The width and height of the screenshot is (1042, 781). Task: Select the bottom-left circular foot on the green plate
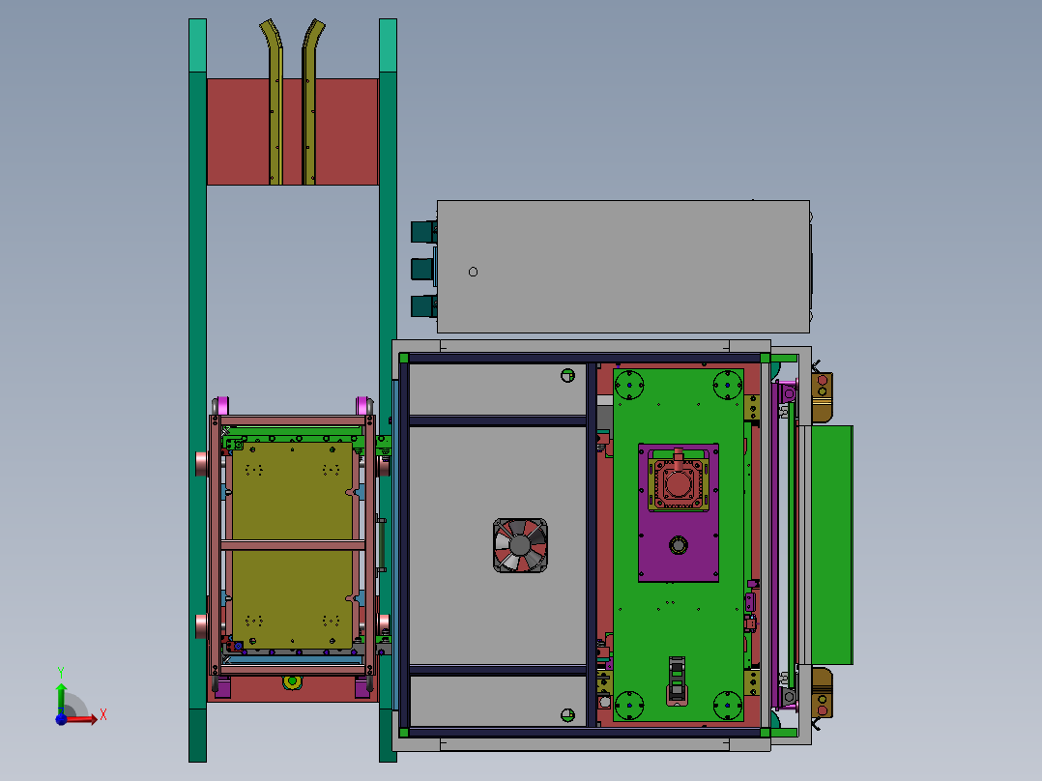coord(629,706)
